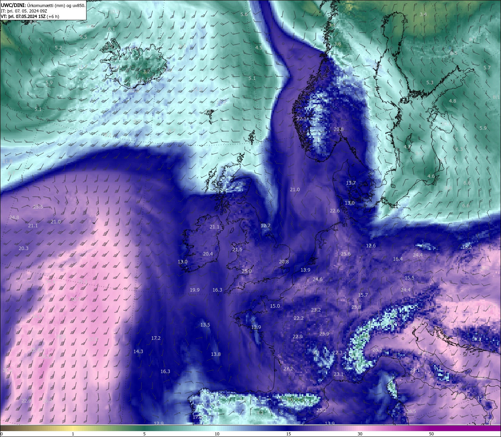
Task: Click the 13.7 value over Denmark
Action: pos(351,183)
